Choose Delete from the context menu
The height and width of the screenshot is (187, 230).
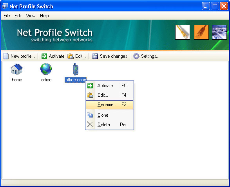point(109,125)
